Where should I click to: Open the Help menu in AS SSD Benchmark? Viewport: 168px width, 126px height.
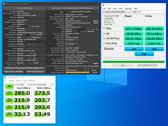(x=135, y=8)
